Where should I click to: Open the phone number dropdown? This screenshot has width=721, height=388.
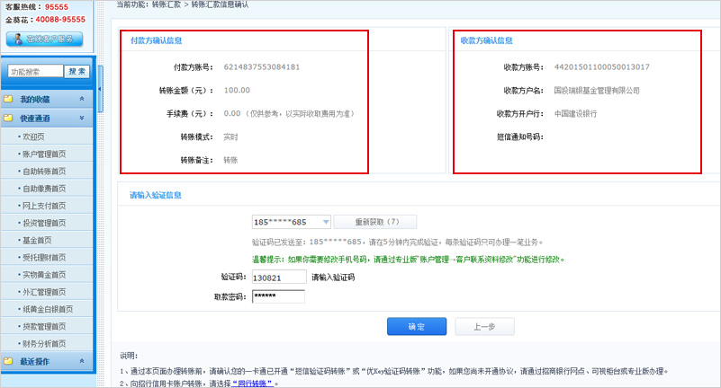pos(325,222)
